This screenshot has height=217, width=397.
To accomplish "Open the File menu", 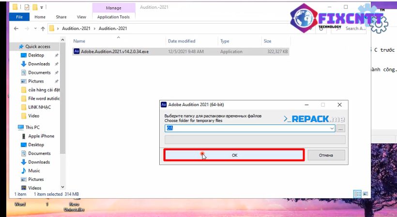I will [x=19, y=17].
